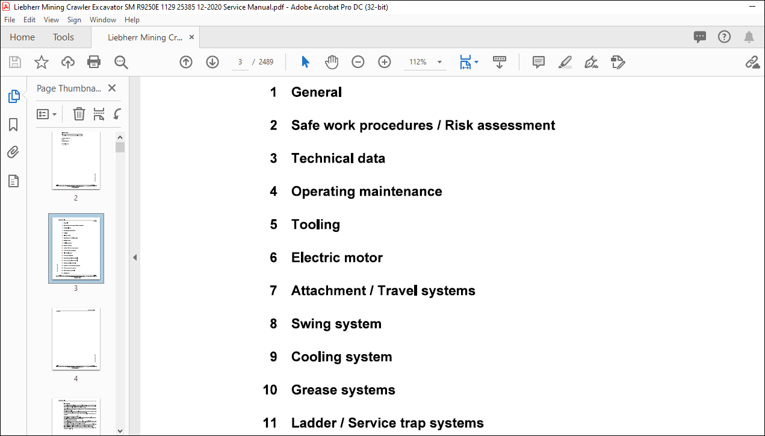Activate the Selection arrow tool
The image size is (765, 436).
(305, 62)
